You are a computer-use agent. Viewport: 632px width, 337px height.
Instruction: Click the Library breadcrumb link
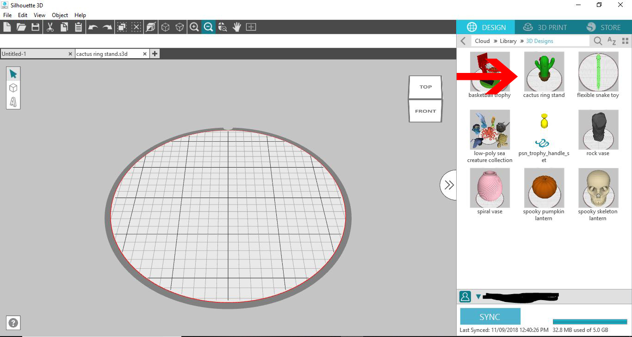click(x=508, y=41)
